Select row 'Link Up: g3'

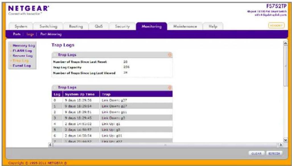click(112, 130)
